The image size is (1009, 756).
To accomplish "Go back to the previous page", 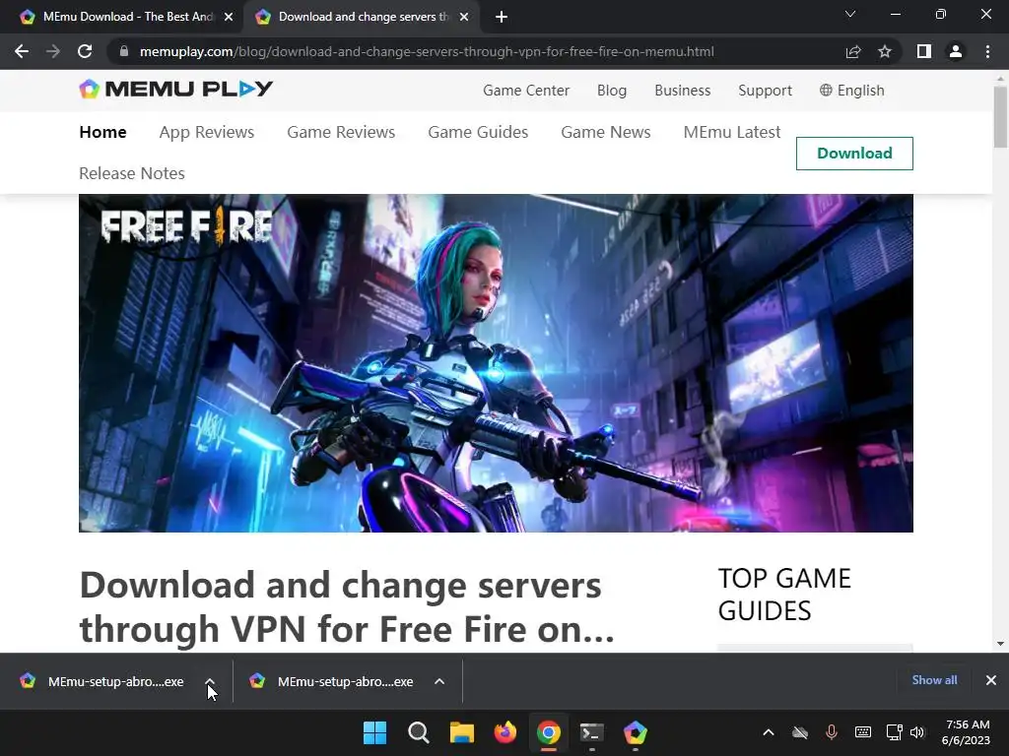I will [x=22, y=51].
